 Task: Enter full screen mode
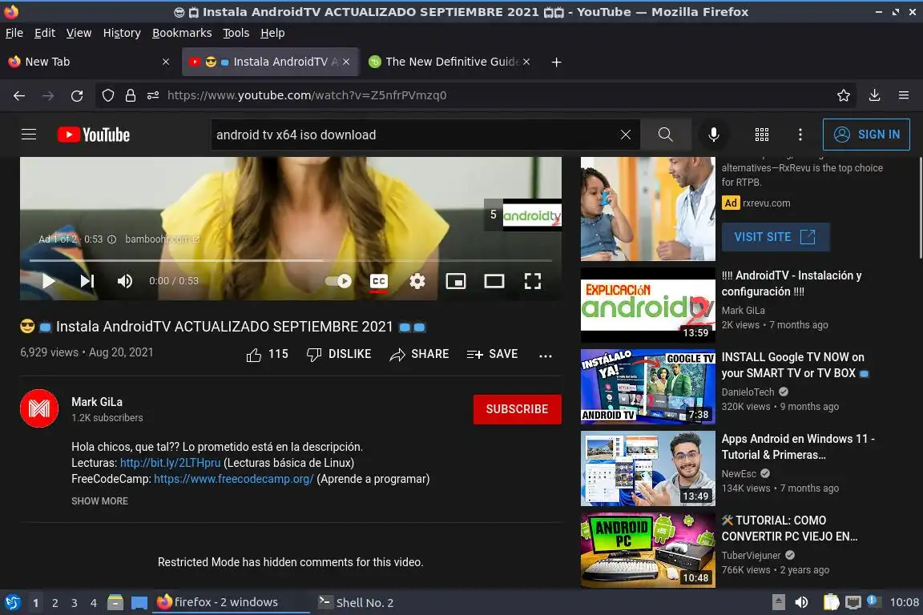point(533,281)
